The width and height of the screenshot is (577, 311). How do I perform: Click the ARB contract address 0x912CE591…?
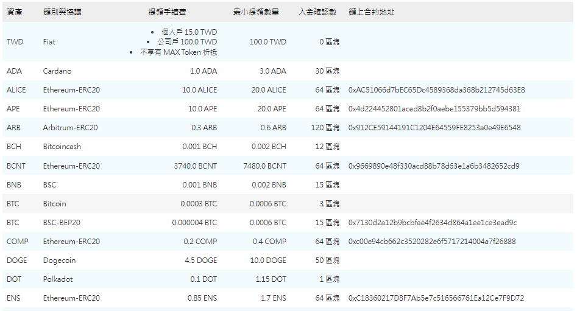(x=434, y=128)
